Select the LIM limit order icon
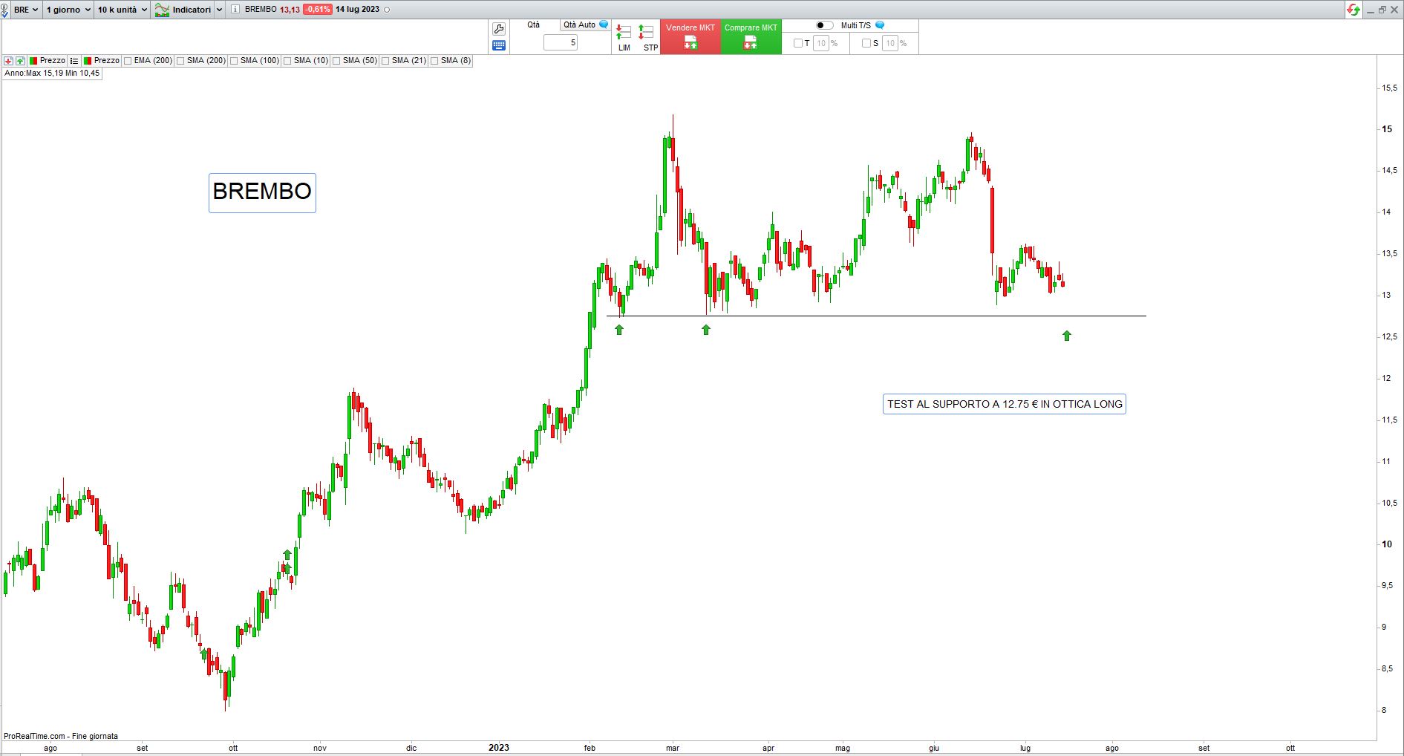The width and height of the screenshot is (1404, 756). [x=624, y=37]
